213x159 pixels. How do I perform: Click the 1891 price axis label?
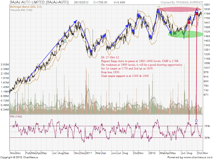coord(207,5)
